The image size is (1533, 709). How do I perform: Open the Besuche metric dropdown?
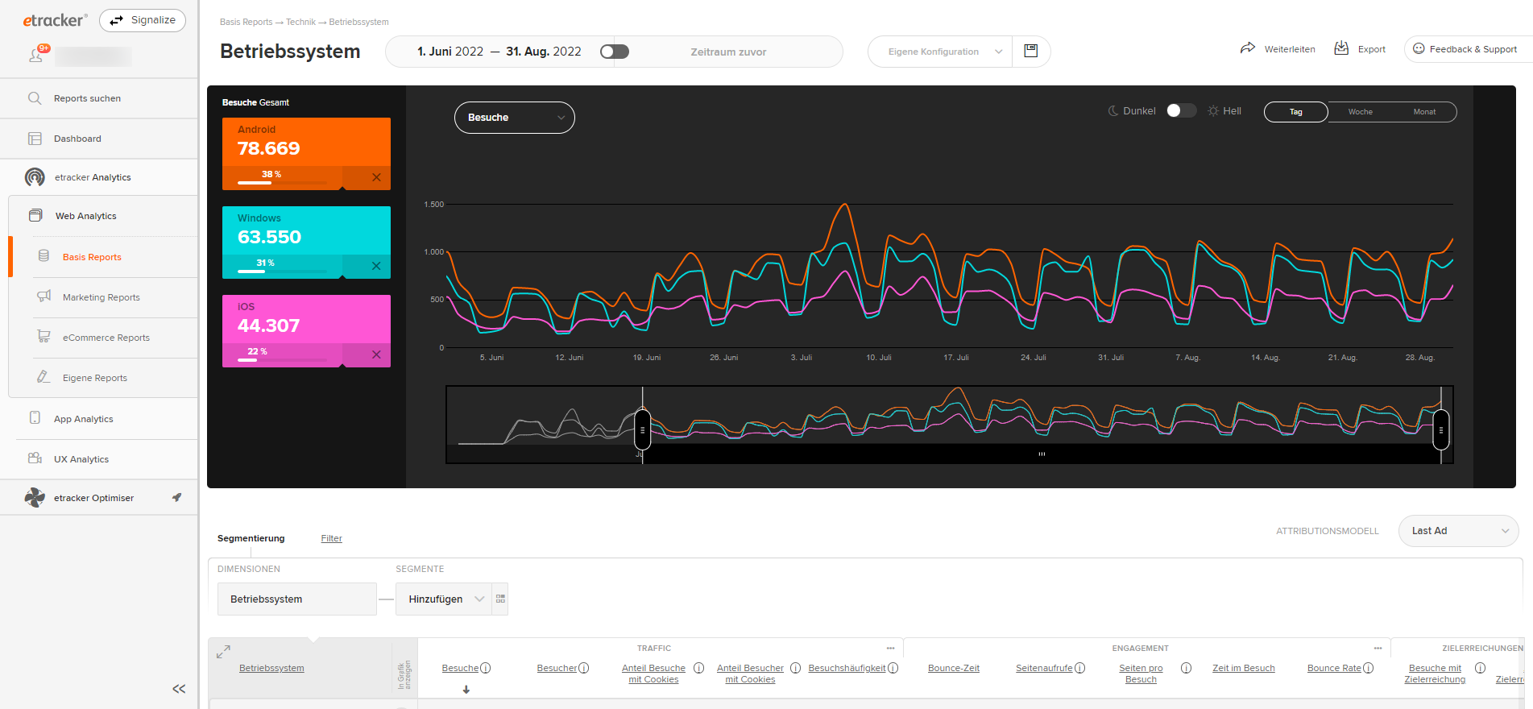(515, 118)
